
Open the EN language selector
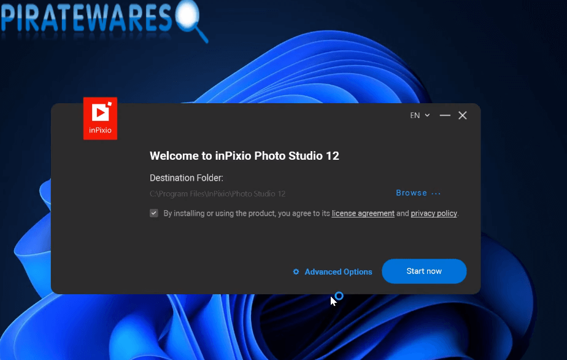coord(415,115)
